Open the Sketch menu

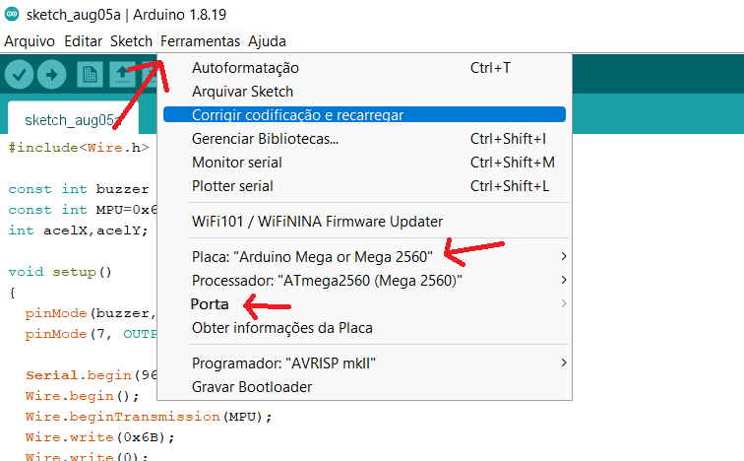pos(131,41)
